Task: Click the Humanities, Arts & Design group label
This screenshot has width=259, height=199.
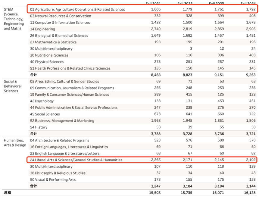Action: (15, 143)
